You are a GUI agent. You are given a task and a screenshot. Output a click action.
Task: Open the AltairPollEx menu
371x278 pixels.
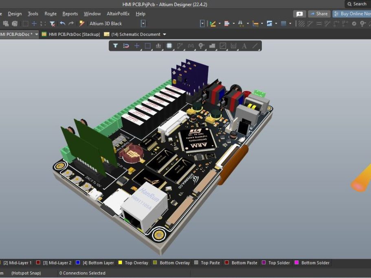point(118,14)
